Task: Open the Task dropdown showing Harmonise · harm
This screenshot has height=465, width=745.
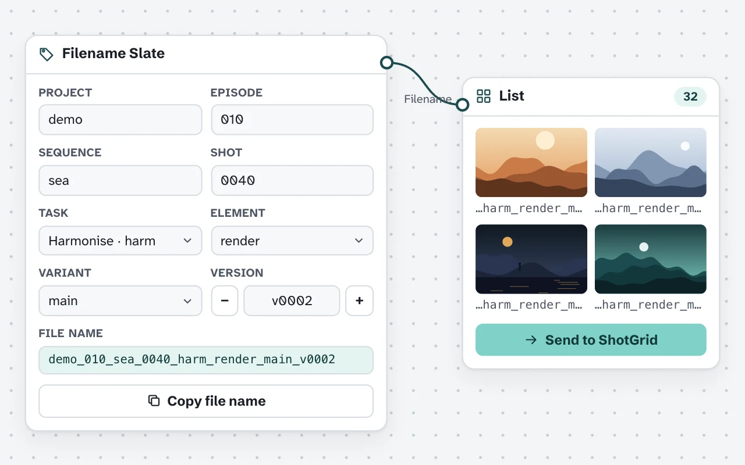Action: point(120,241)
